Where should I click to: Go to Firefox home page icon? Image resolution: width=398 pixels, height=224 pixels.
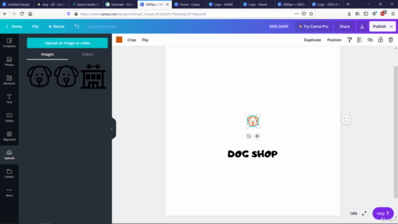coord(30,14)
